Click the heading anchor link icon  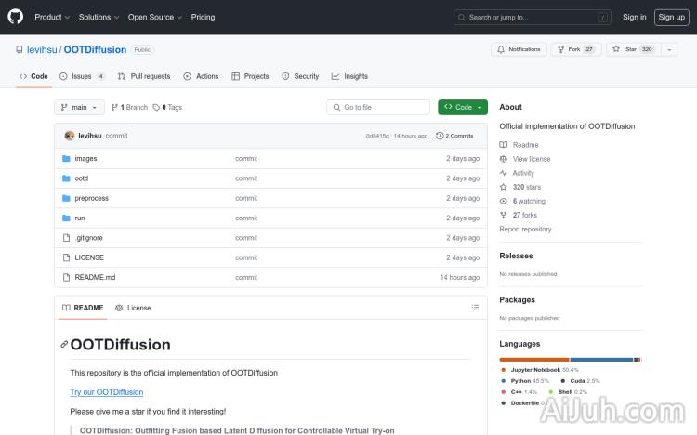64,345
